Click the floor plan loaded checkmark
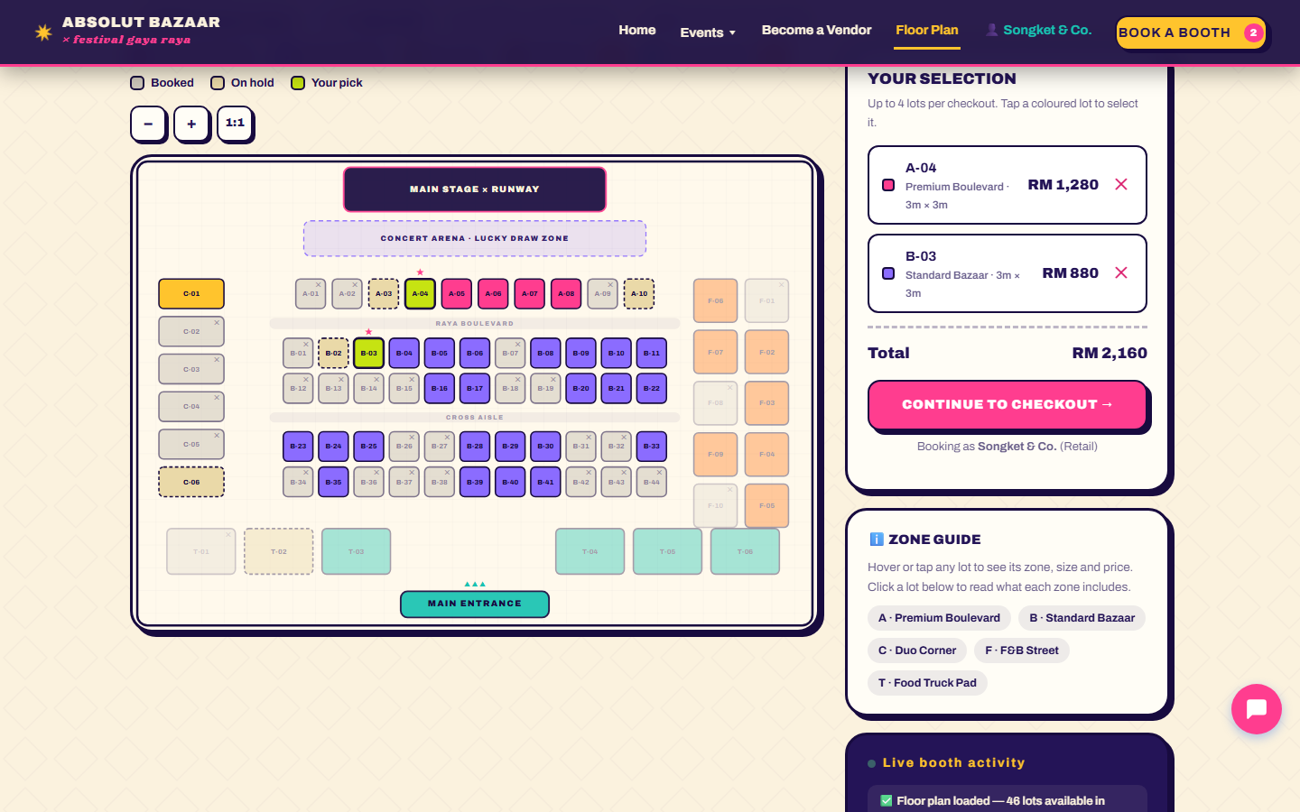 pyautogui.click(x=886, y=800)
